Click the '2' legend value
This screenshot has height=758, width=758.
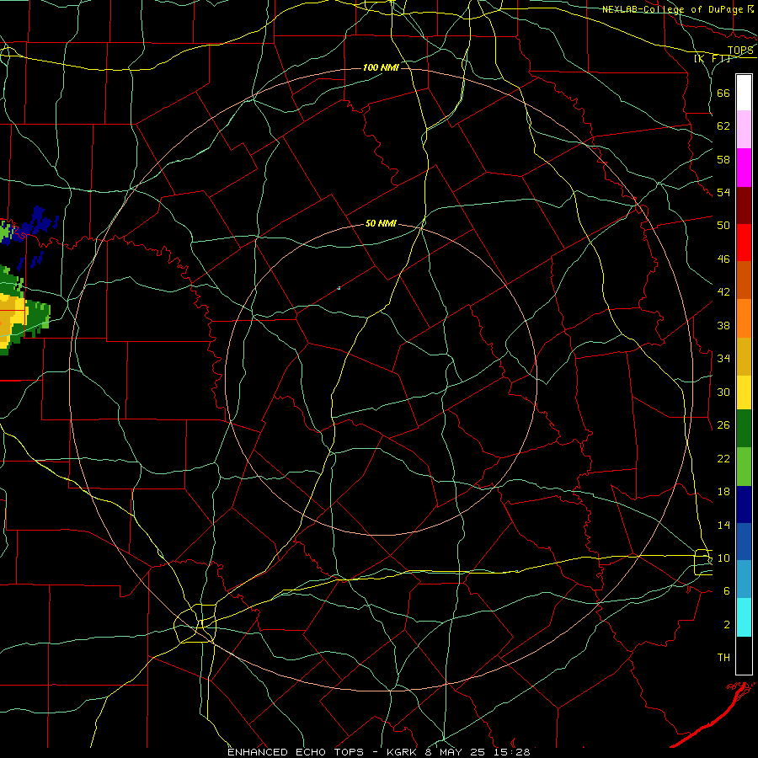click(727, 625)
